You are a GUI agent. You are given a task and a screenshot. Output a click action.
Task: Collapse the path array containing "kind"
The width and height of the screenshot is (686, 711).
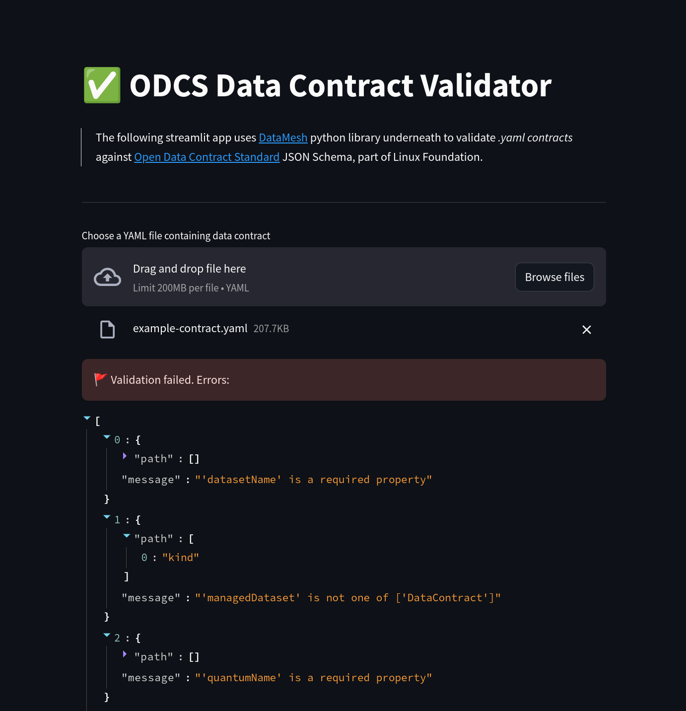[x=127, y=536]
